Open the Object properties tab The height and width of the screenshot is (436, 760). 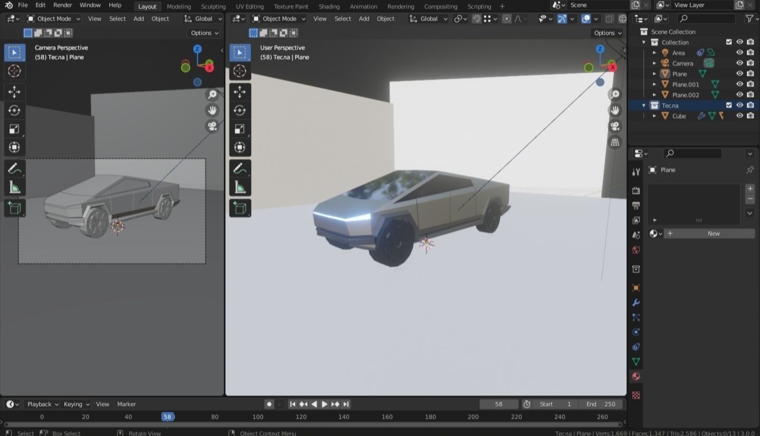pos(636,288)
